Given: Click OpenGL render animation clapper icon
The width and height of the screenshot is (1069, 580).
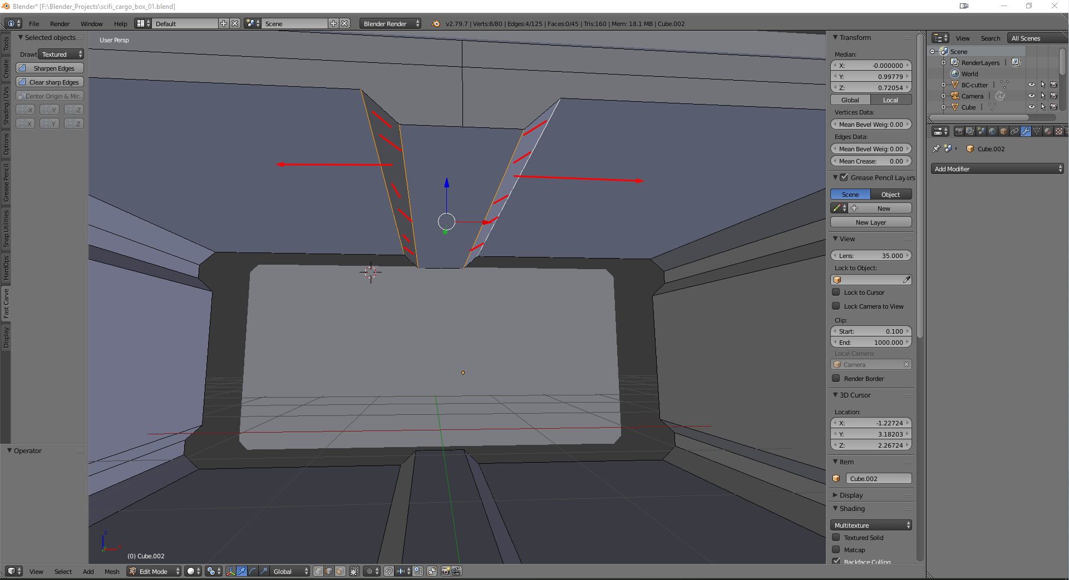Looking at the screenshot, I should (x=457, y=571).
